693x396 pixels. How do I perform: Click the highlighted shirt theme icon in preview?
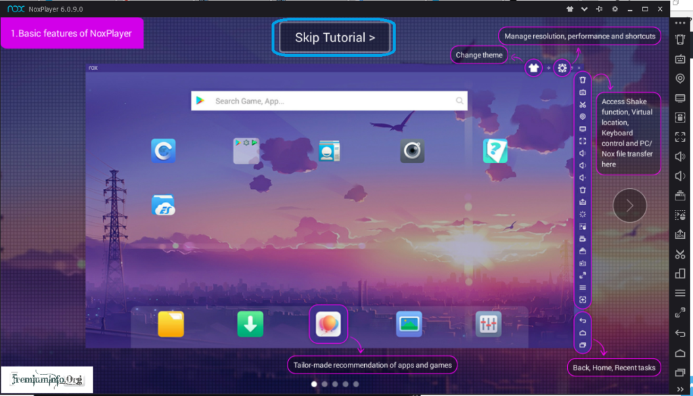(534, 68)
